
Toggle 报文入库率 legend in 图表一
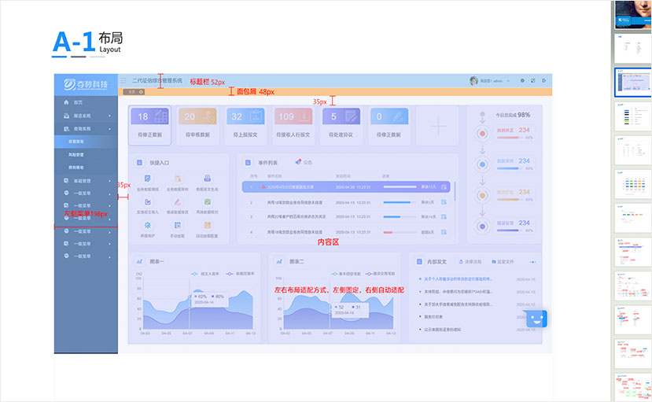pyautogui.click(x=198, y=273)
